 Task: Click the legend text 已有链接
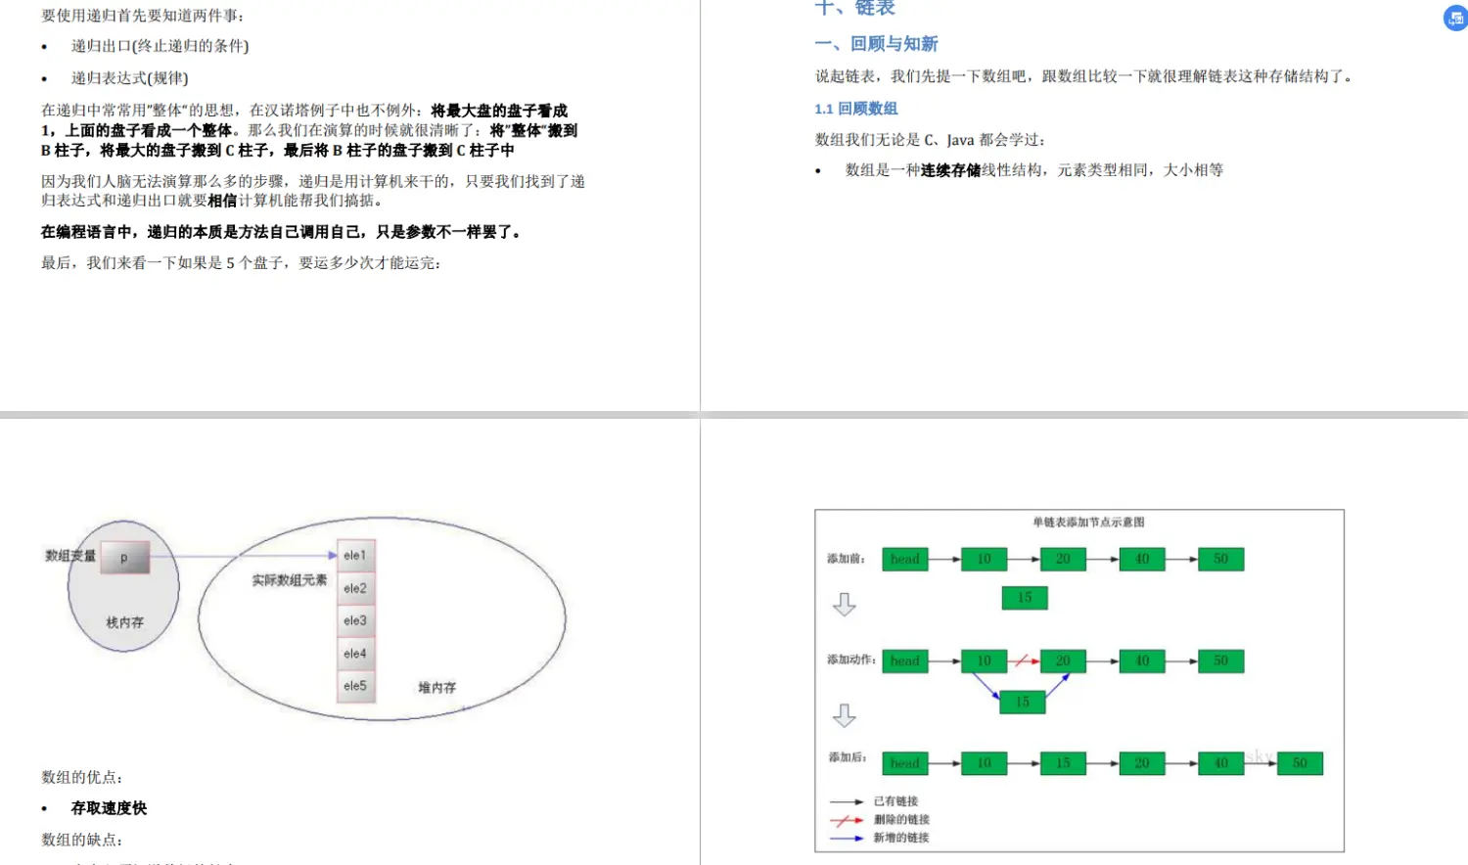895,801
